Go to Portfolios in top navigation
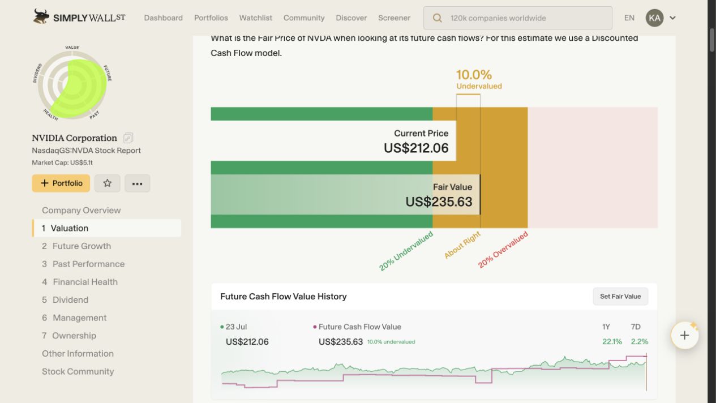The height and width of the screenshot is (403, 716). [211, 18]
